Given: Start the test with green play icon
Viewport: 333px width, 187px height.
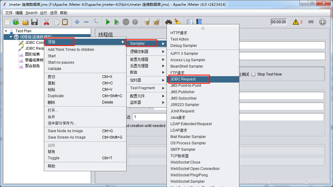Looking at the screenshot, I should [108, 22].
